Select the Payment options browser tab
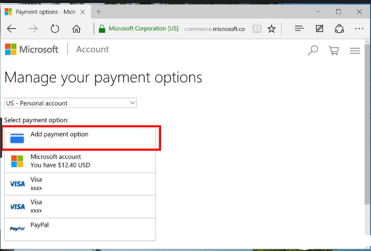Viewport: 371px width, 251px height. pyautogui.click(x=45, y=12)
